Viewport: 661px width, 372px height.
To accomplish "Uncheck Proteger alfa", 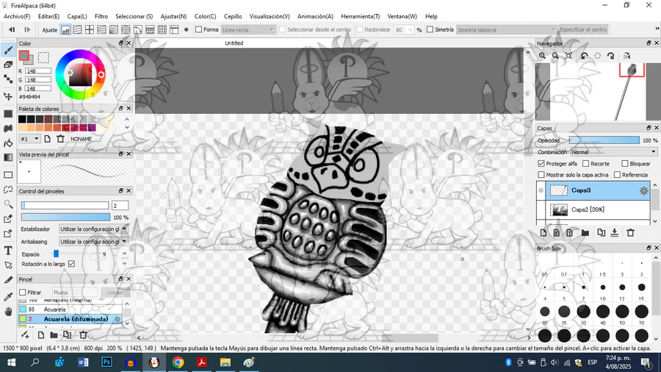I will tap(541, 164).
